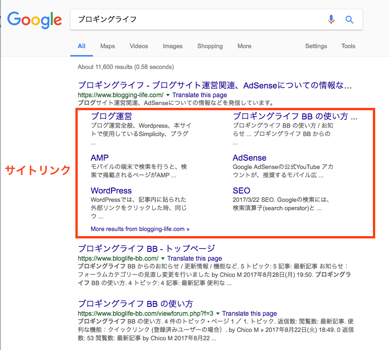Expand the More search menu
The height and width of the screenshot is (350, 390).
pos(244,46)
